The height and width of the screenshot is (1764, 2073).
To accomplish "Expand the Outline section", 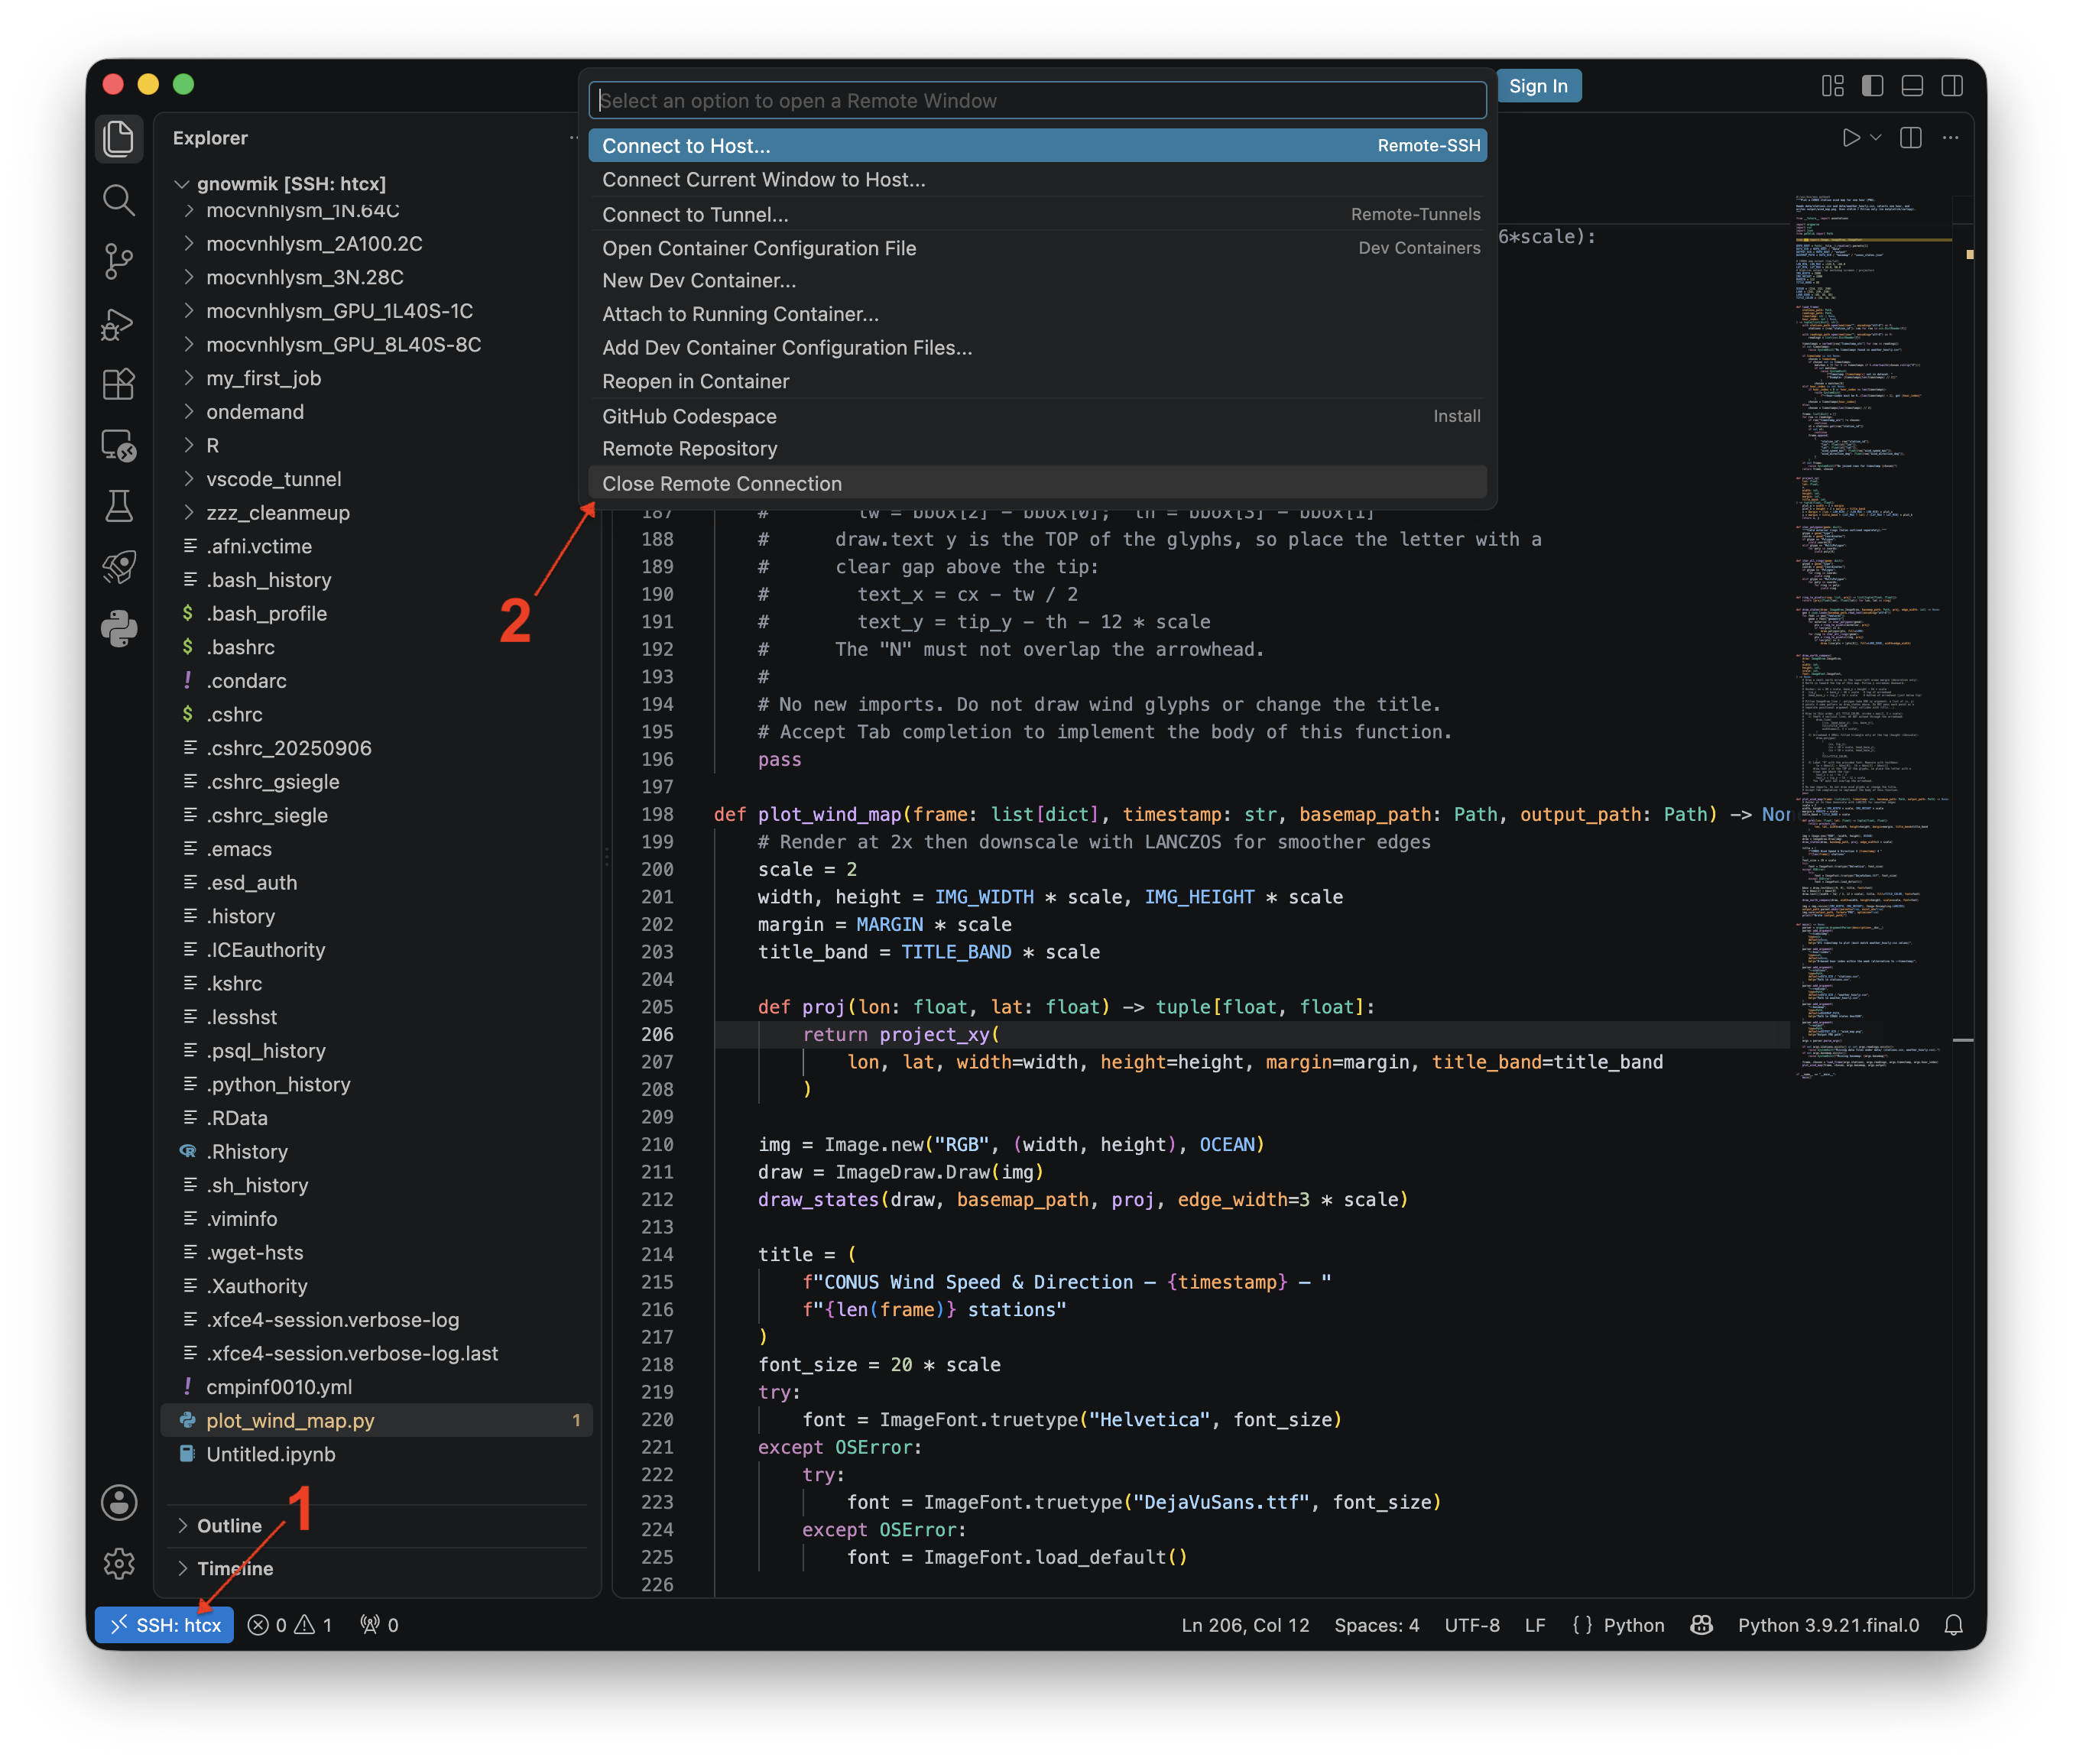I will tap(377, 1526).
